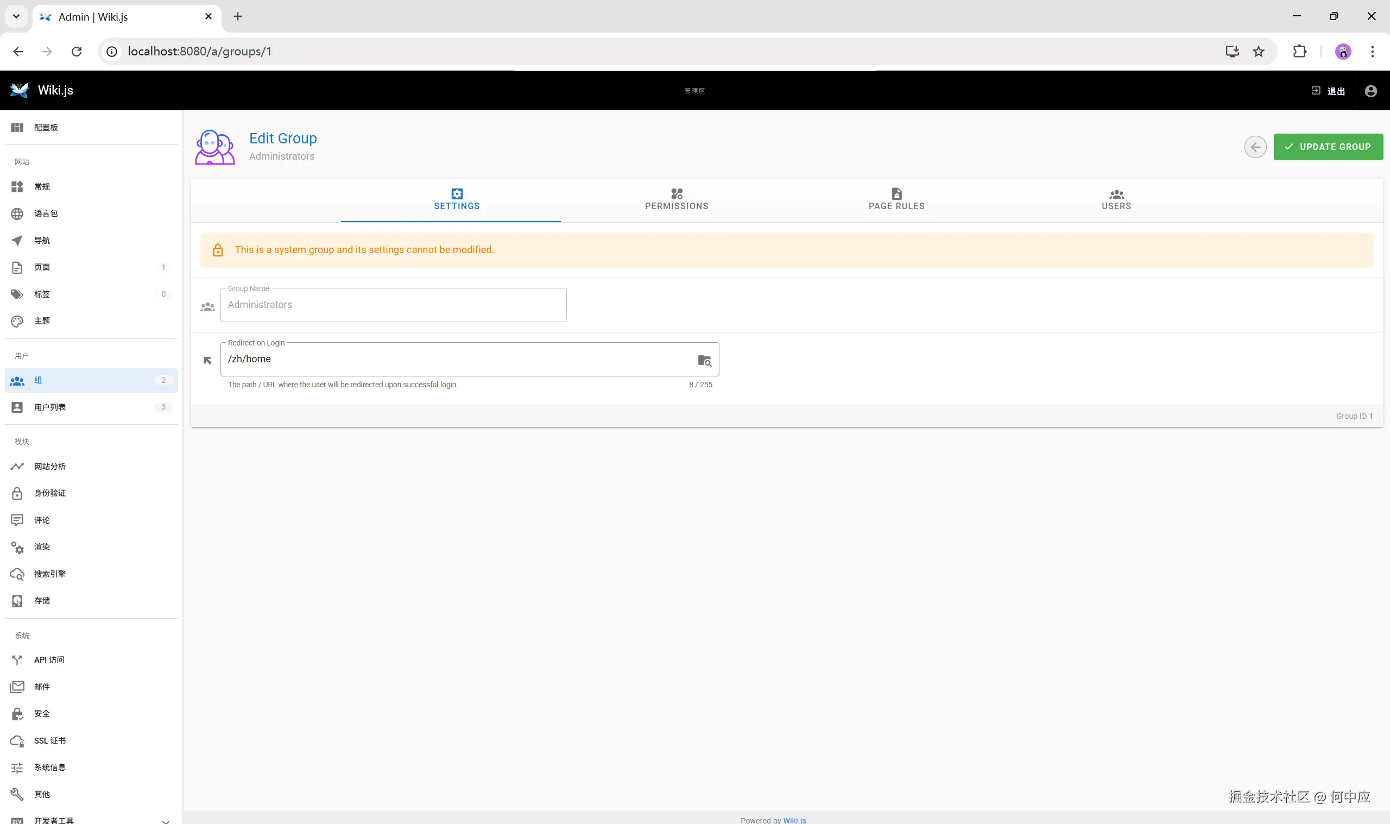1390x824 pixels.
Task: Open 语言包 locale settings
Action: click(x=46, y=213)
